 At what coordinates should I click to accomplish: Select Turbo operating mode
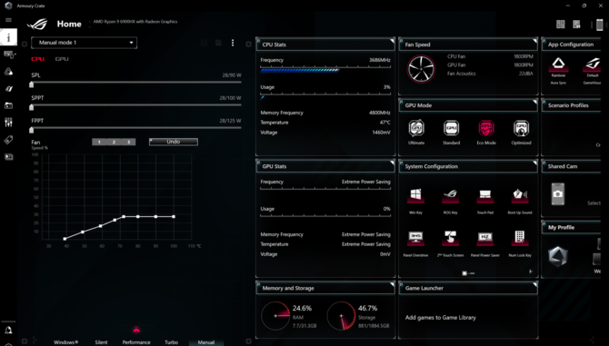(x=171, y=342)
